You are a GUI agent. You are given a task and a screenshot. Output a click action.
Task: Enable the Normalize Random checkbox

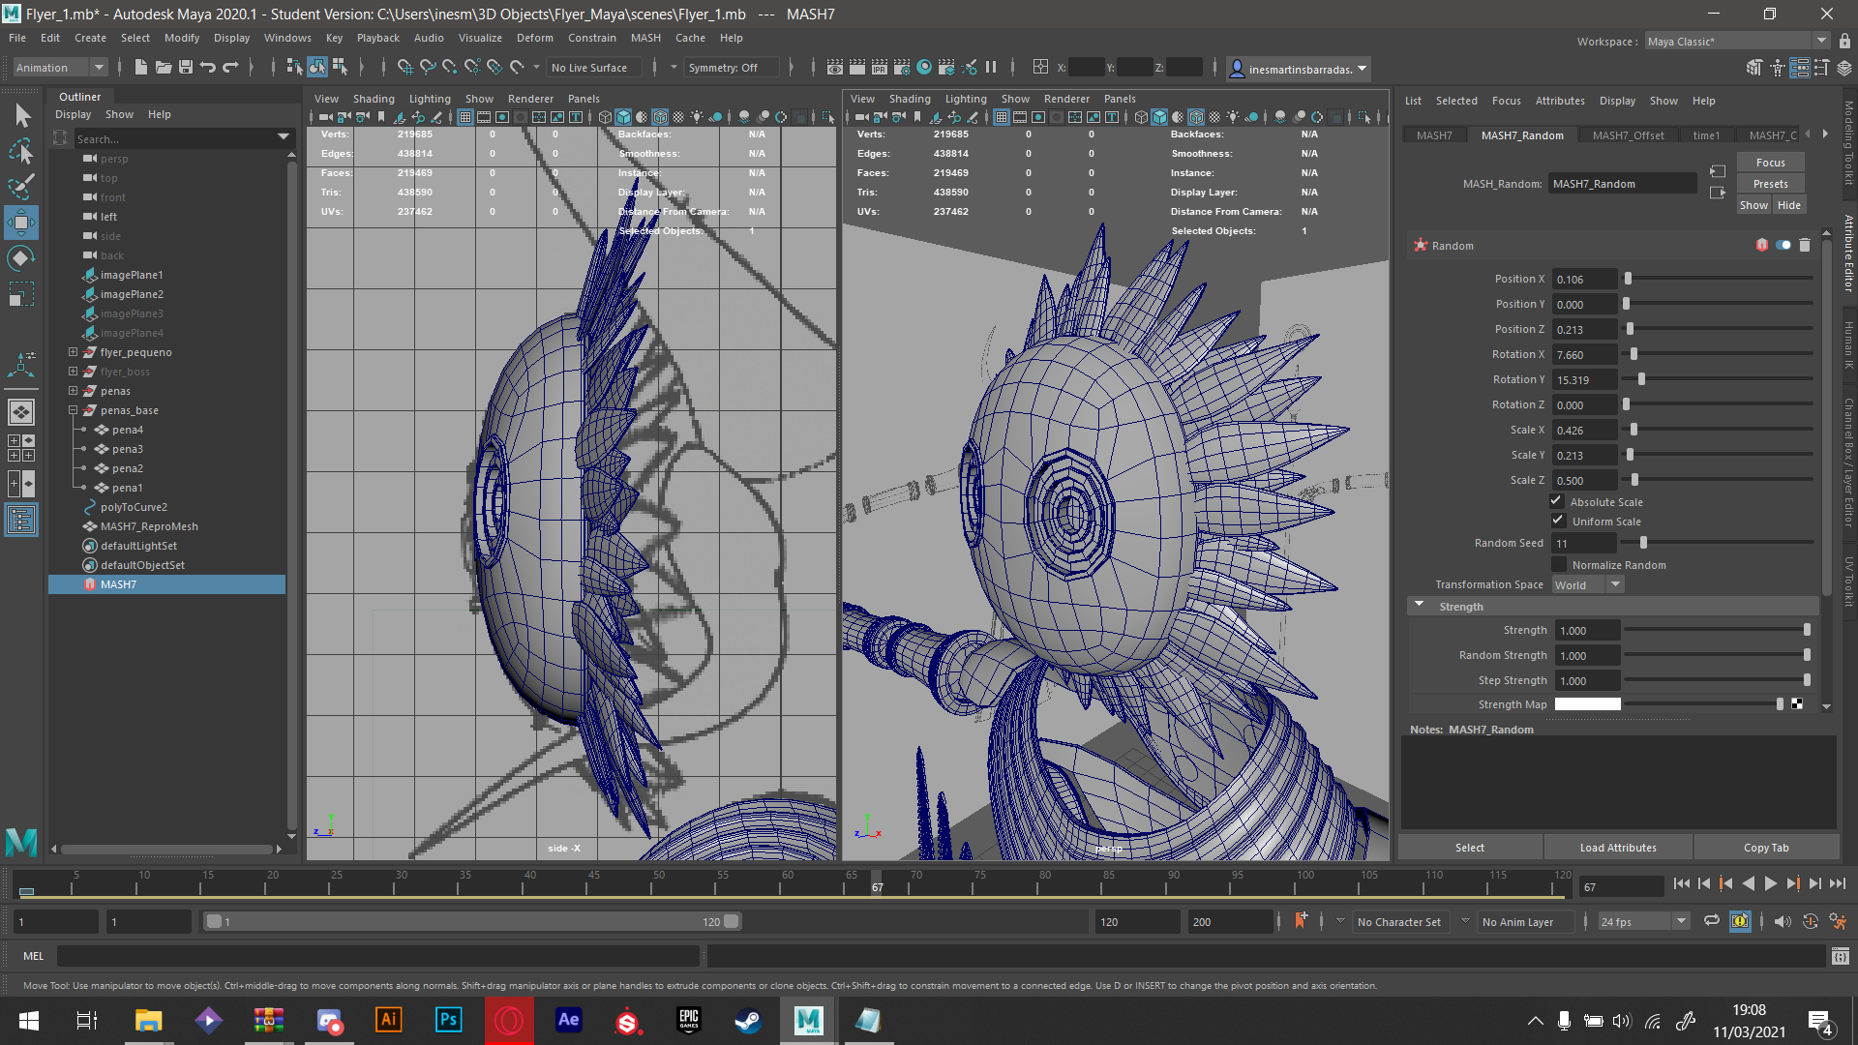[1558, 564]
